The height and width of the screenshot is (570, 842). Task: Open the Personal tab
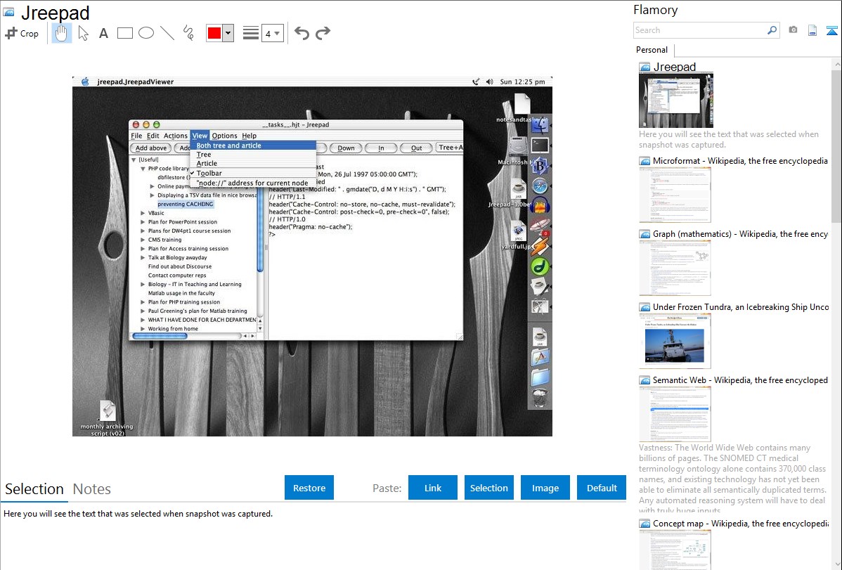(652, 50)
